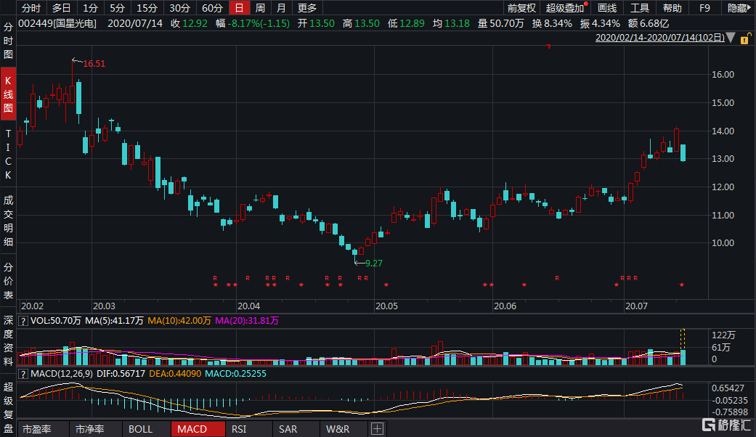
Task: Click the F9 button
Action: pos(705,8)
